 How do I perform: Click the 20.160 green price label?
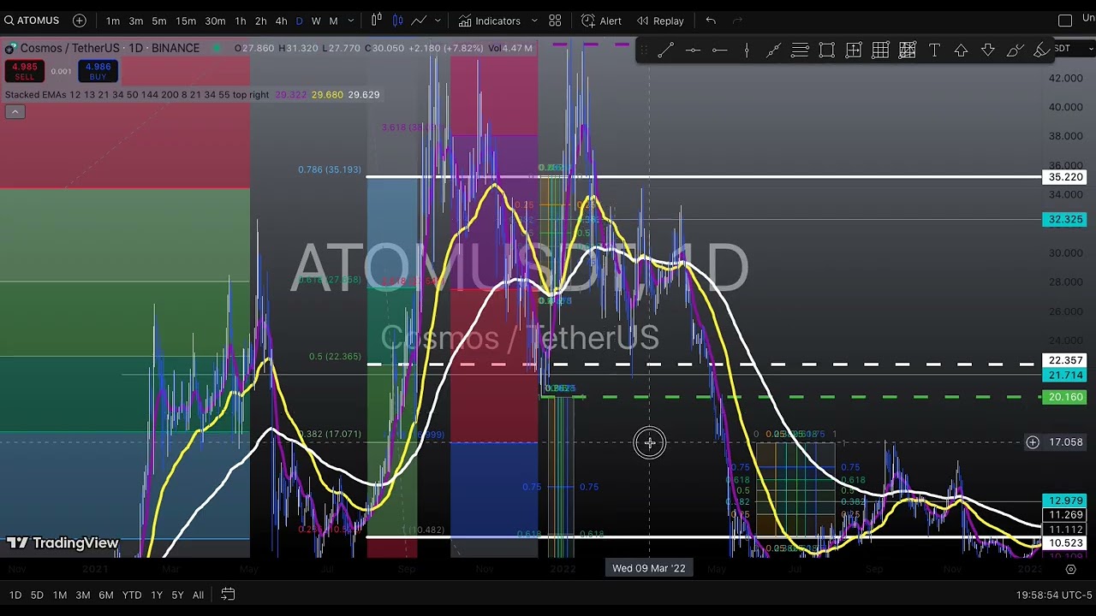1065,397
